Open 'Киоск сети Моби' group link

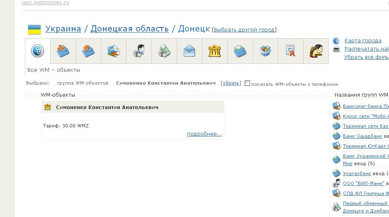(366, 116)
